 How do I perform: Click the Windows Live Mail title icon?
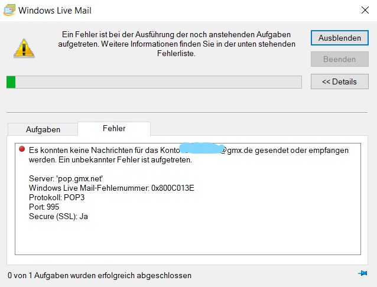point(9,11)
